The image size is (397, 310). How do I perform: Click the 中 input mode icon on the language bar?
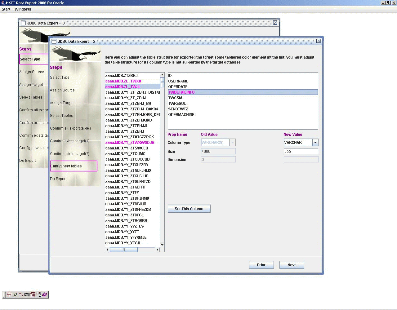point(9,294)
